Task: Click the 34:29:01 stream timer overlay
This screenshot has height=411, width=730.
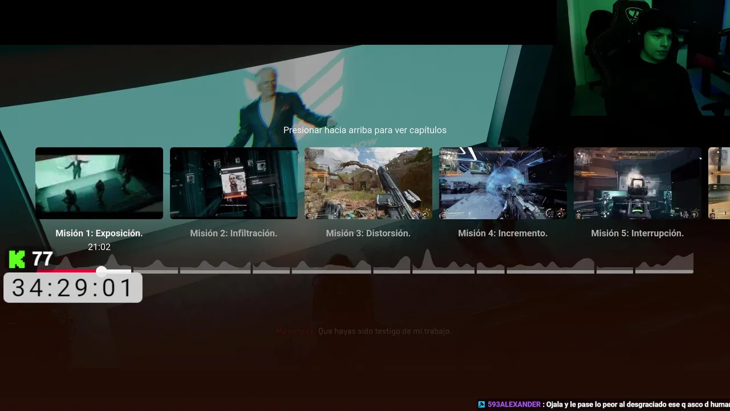Action: tap(73, 288)
